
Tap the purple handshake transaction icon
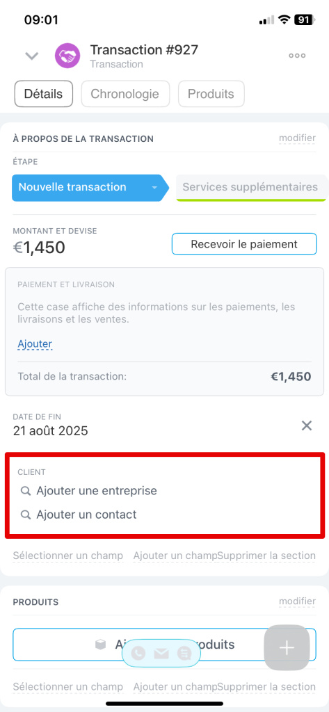pos(67,56)
